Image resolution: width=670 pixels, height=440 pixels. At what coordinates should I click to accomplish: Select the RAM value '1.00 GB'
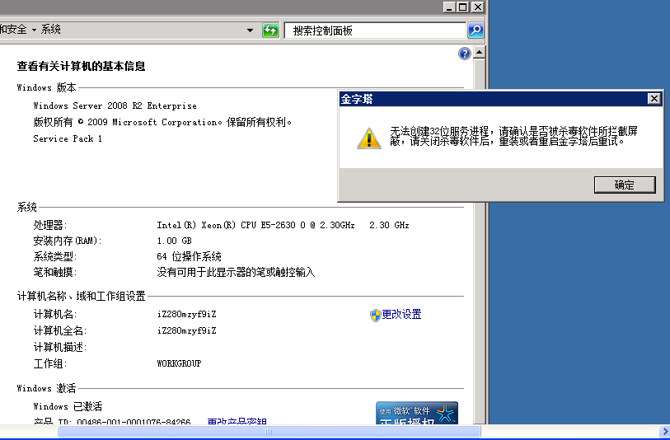175,241
